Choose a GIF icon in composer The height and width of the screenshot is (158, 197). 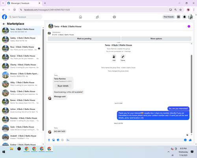(x=62, y=140)
